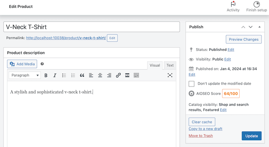Click the calendar icon beside Published on
Screen dimensions: 269x147
tap(191, 69)
